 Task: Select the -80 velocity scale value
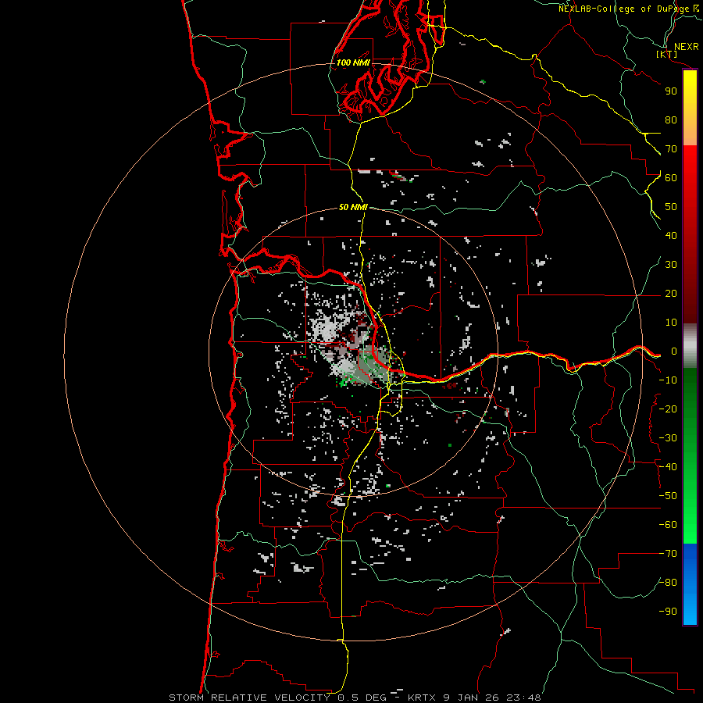tap(668, 583)
